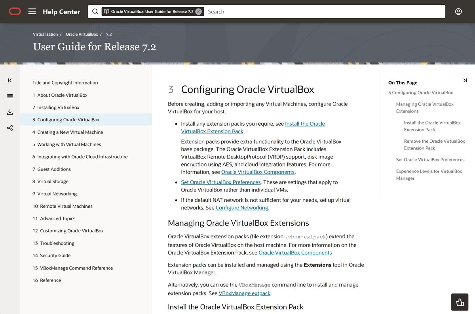Follow Oracle VirtualBox Components link after 'For more information, see'
The height and width of the screenshot is (314, 475).
[258, 172]
